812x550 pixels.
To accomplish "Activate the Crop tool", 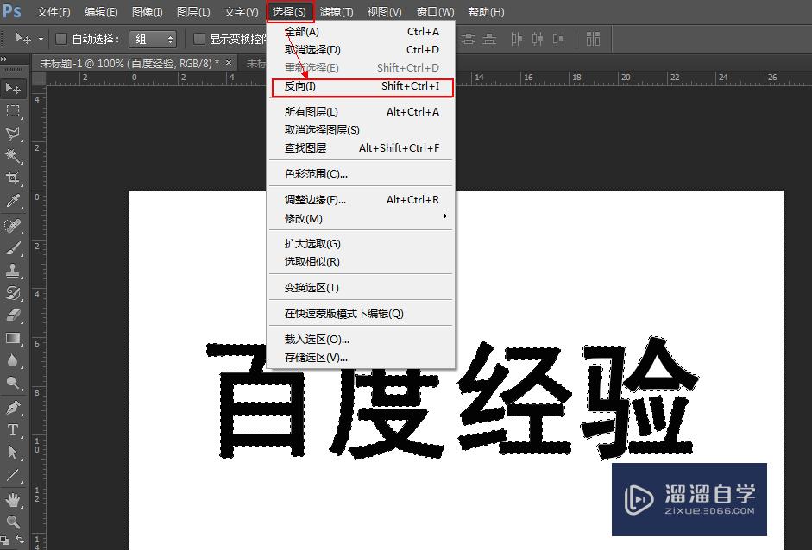I will [13, 178].
